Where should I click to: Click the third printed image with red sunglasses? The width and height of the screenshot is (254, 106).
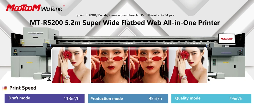[149, 65]
